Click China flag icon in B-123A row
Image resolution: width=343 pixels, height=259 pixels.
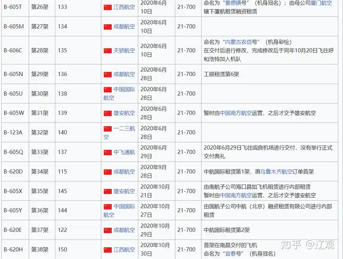[108, 128]
